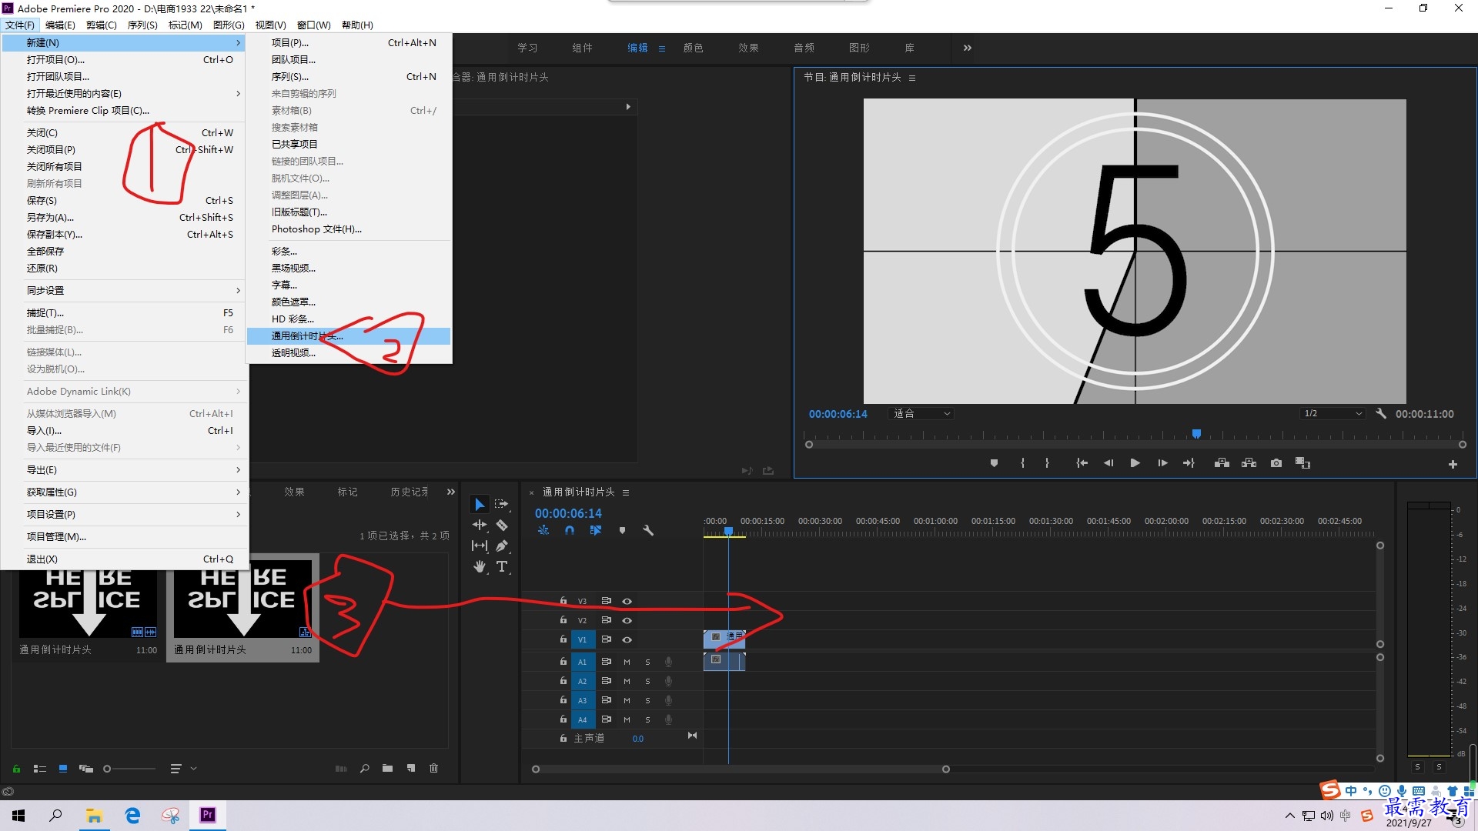Expand workspace overflow chevron
Screen dimensions: 1478x831
(x=968, y=48)
